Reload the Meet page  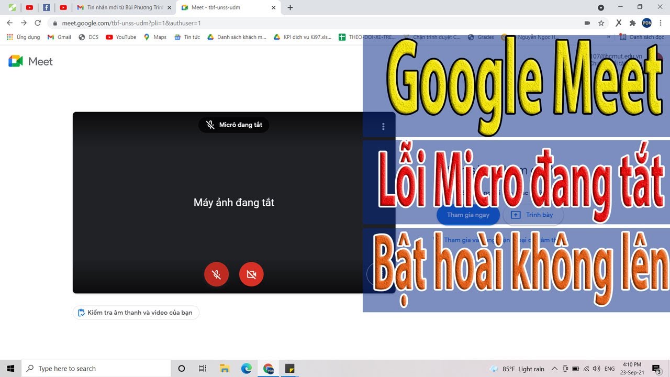pos(38,23)
